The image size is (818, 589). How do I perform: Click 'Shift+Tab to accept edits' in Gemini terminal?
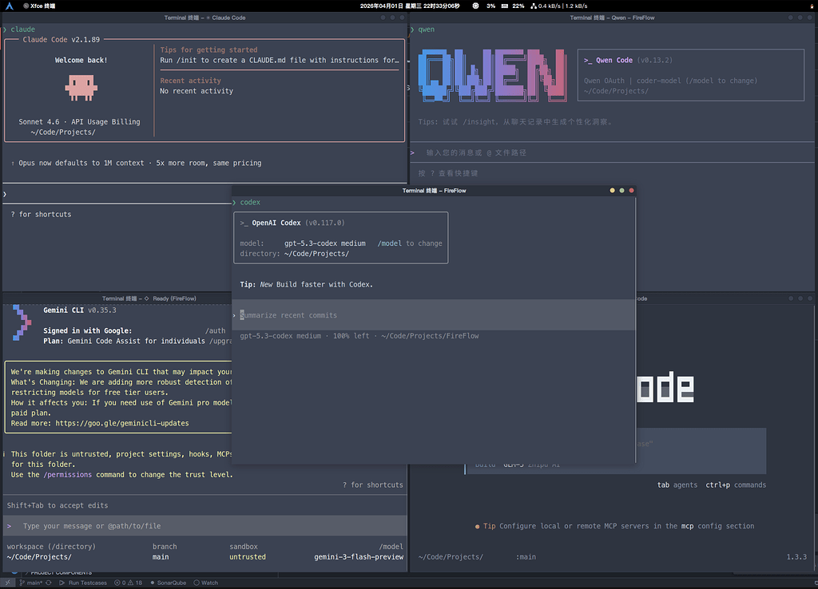[x=58, y=505]
